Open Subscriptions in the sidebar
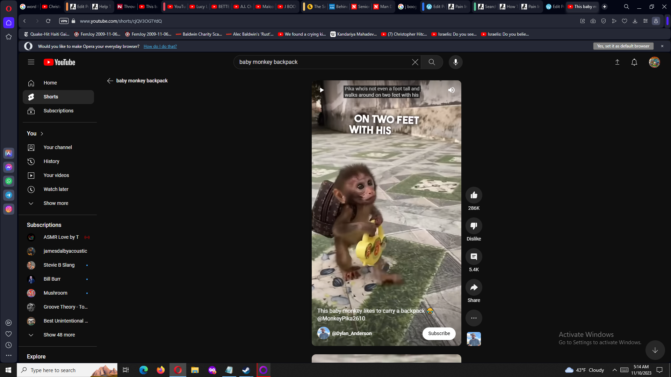 tap(58, 111)
